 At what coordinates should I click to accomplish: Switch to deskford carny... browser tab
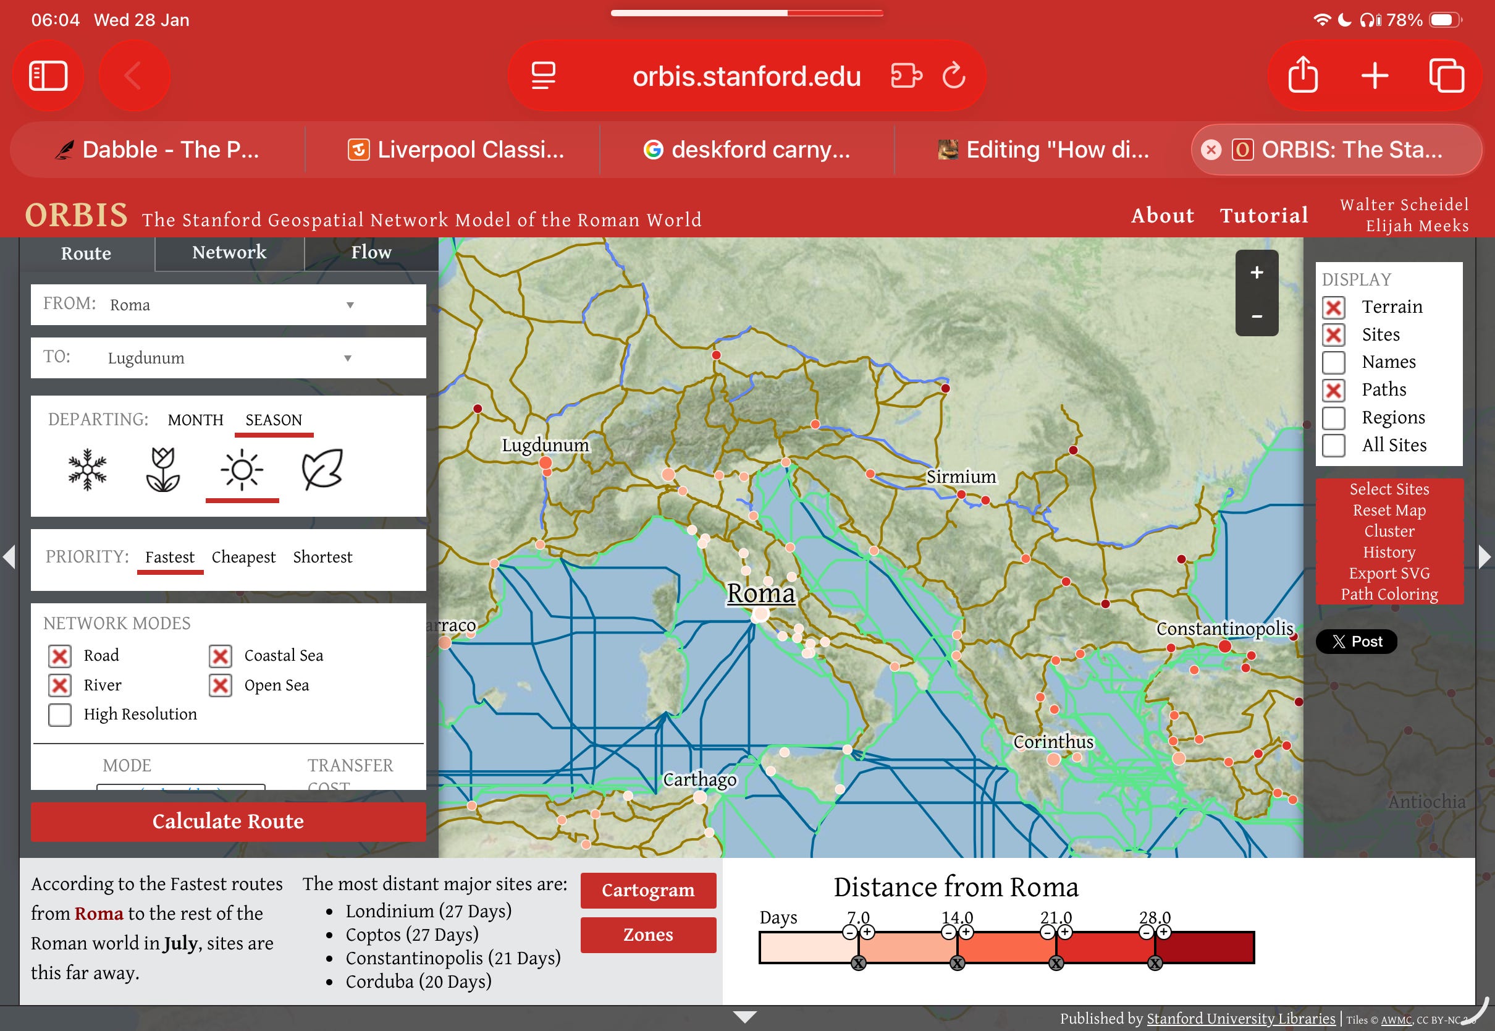pyautogui.click(x=747, y=150)
